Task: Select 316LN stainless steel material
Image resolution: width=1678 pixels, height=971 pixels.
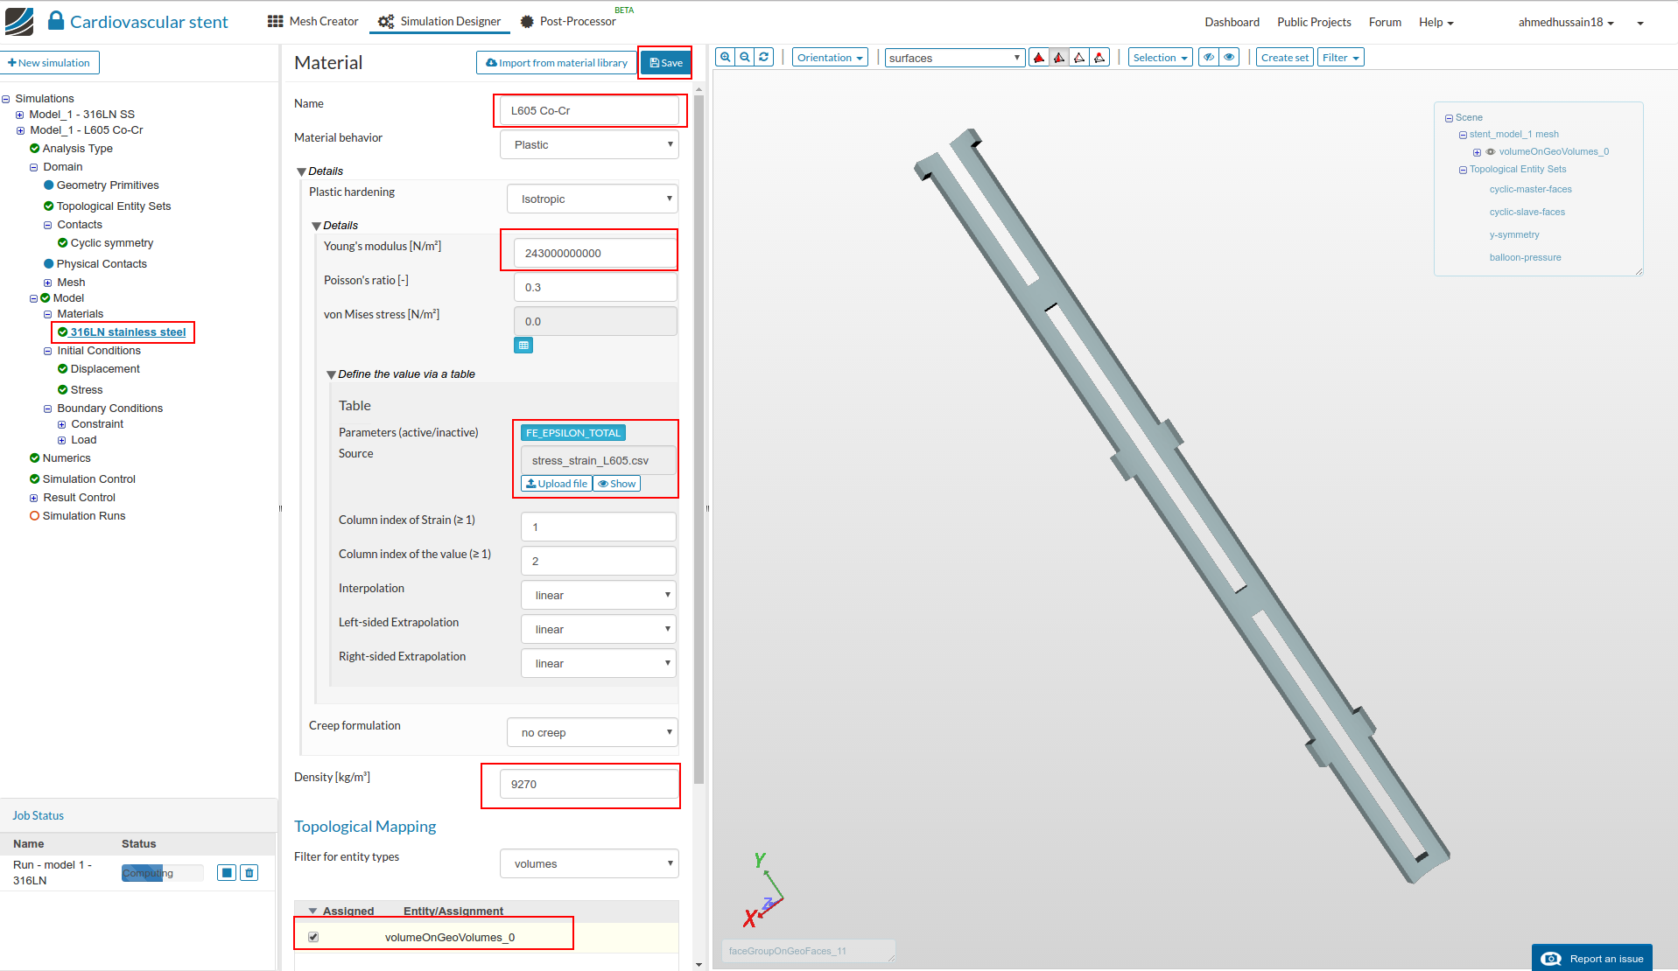Action: pyautogui.click(x=128, y=332)
